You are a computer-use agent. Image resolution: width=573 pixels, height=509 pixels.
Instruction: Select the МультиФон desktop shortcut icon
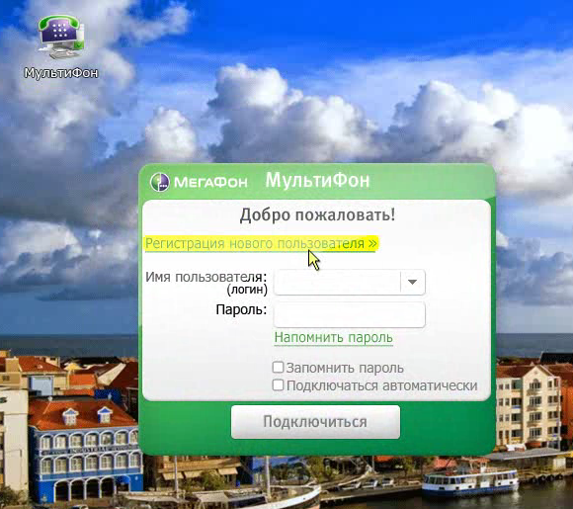pyautogui.click(x=61, y=38)
